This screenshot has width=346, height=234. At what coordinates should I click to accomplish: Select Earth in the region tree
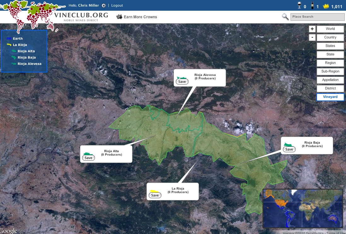pos(18,38)
